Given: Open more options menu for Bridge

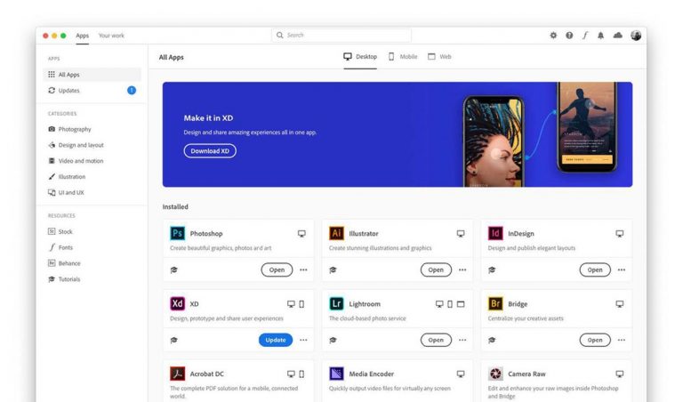Looking at the screenshot, I should tap(622, 340).
